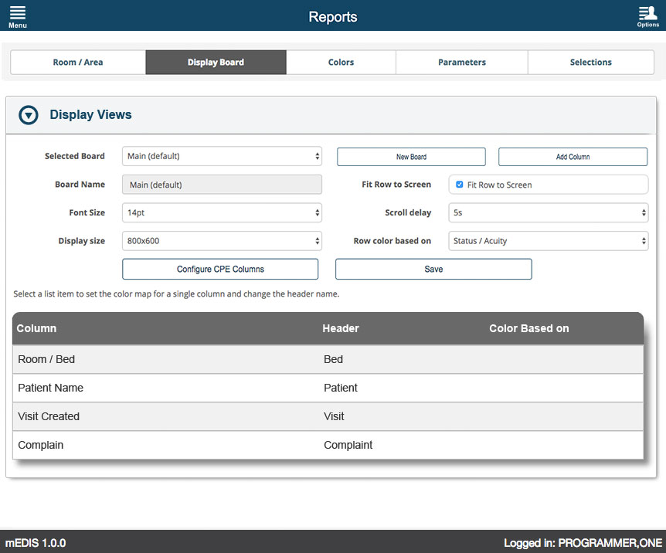Viewport: 666px width, 553px height.
Task: Select the Complain column row
Action: (x=328, y=445)
